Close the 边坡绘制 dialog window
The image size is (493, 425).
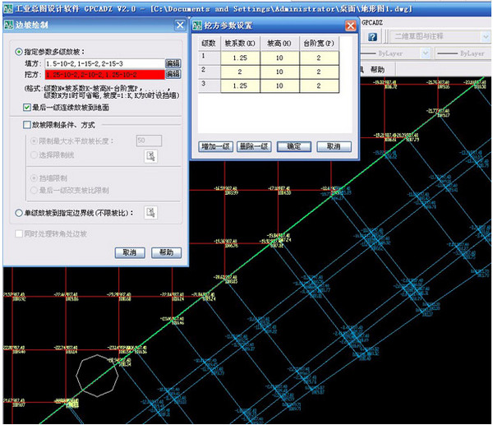pos(180,25)
